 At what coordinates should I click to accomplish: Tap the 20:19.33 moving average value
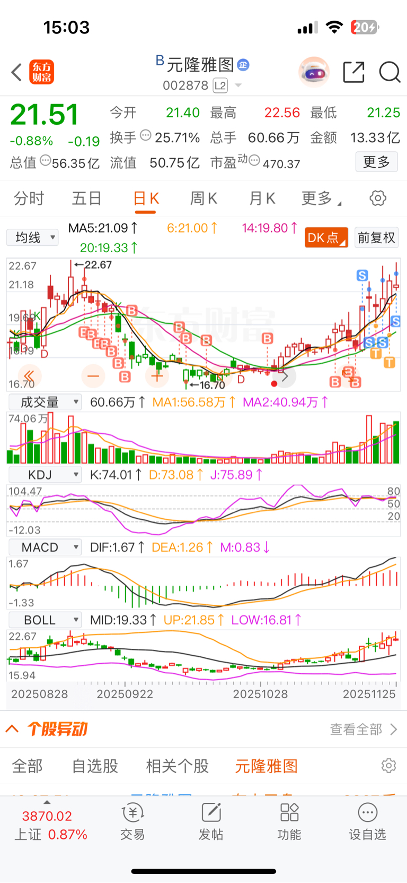pos(109,248)
